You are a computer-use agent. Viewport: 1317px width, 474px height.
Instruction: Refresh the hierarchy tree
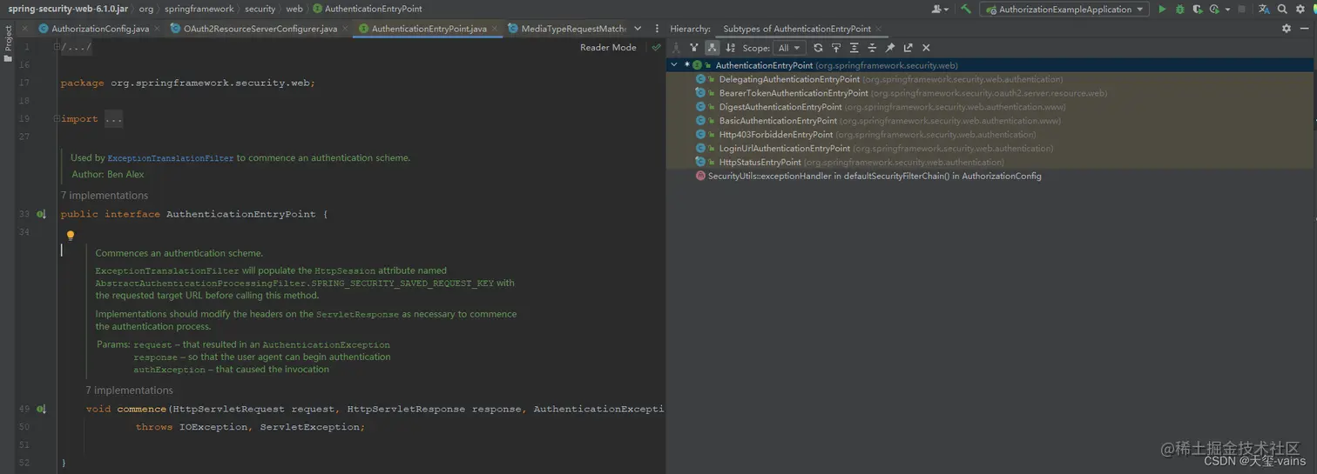[x=818, y=48]
